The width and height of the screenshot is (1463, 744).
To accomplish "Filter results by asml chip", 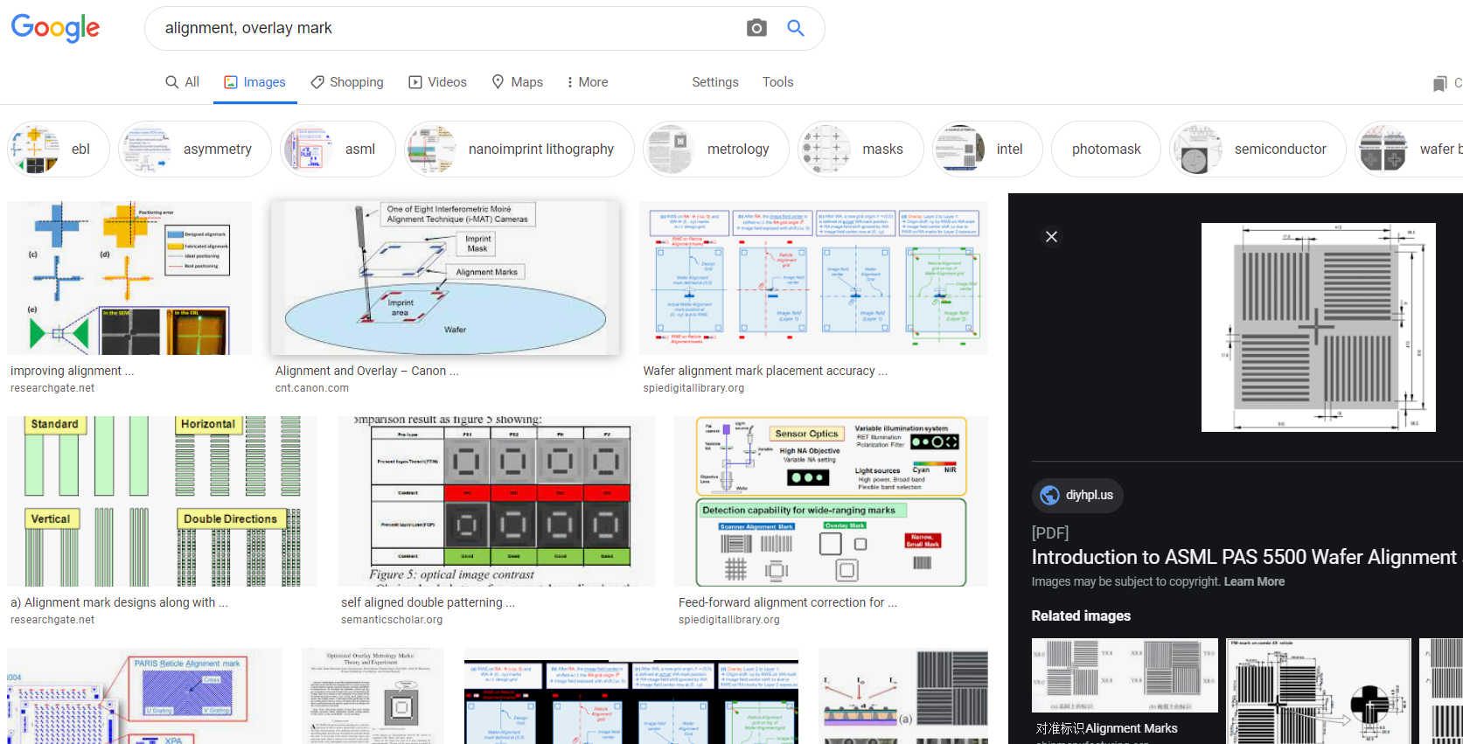I will (x=338, y=149).
